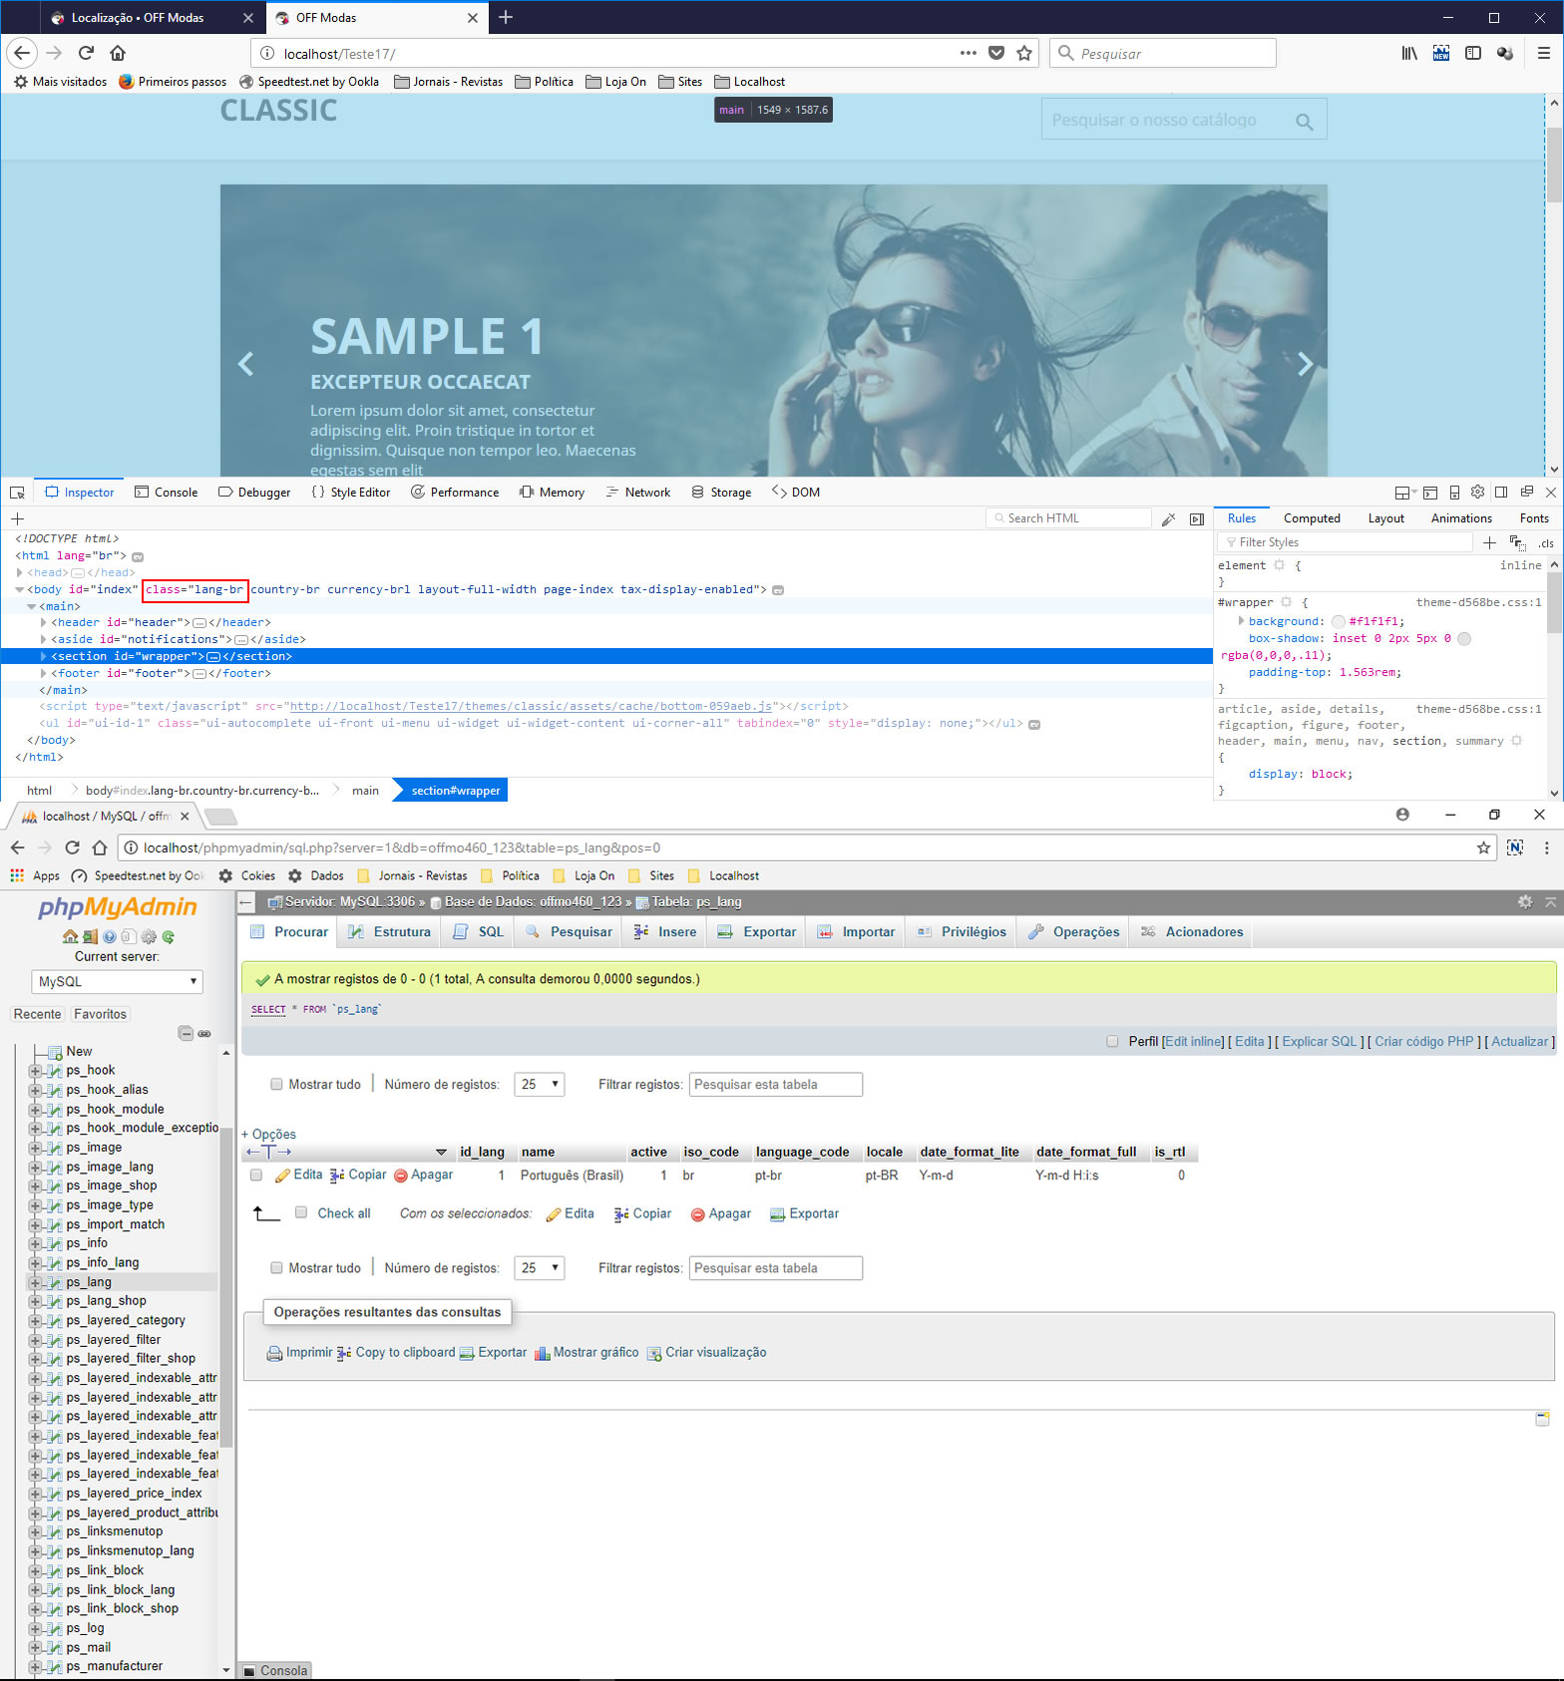Click Apagar in the Português (Brasil) row
Screen dimensions: 1564x1681
(x=424, y=1175)
